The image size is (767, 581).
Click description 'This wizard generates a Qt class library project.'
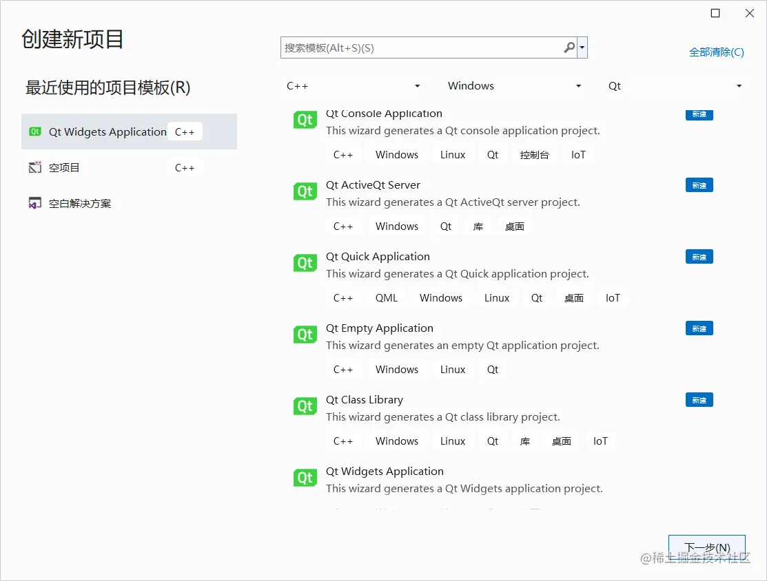coord(442,416)
